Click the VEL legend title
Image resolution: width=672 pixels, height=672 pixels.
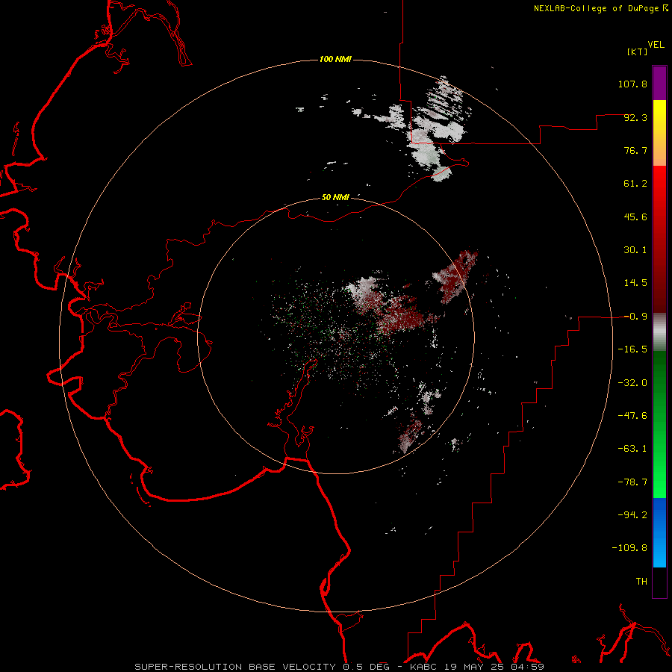(656, 45)
